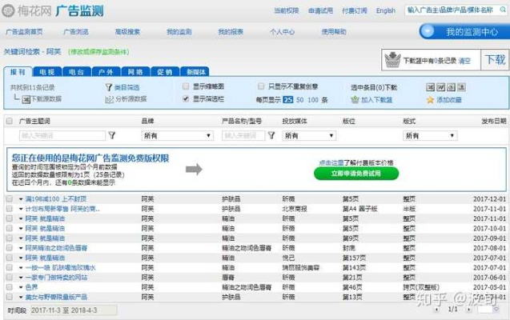Switch to the 电台 tab

[77, 72]
